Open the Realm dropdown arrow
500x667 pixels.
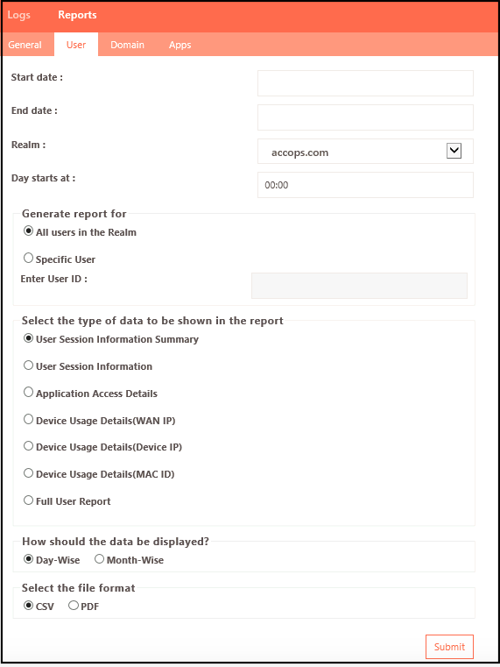(454, 151)
